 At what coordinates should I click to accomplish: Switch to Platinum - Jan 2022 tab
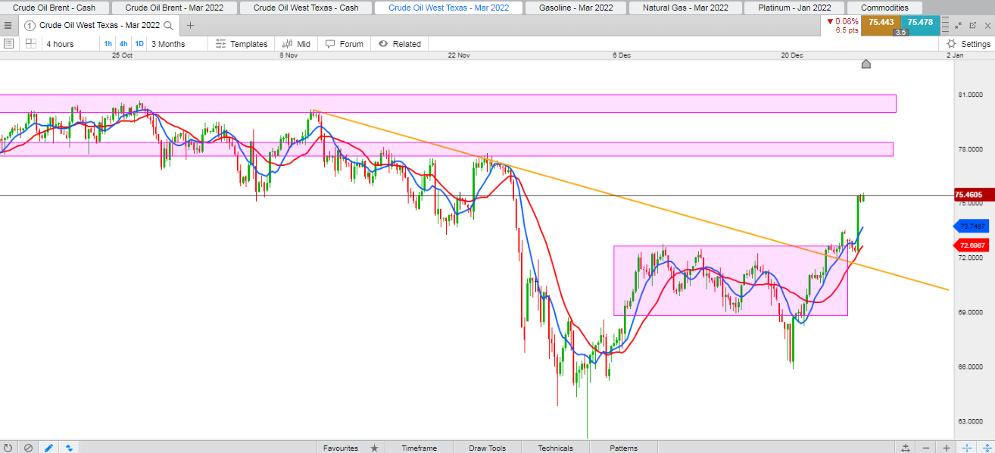pos(794,8)
